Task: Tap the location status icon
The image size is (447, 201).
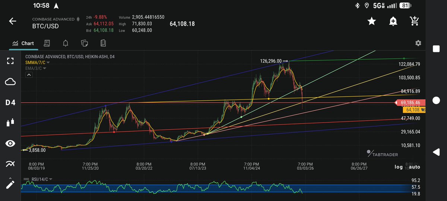Action: tap(366, 6)
